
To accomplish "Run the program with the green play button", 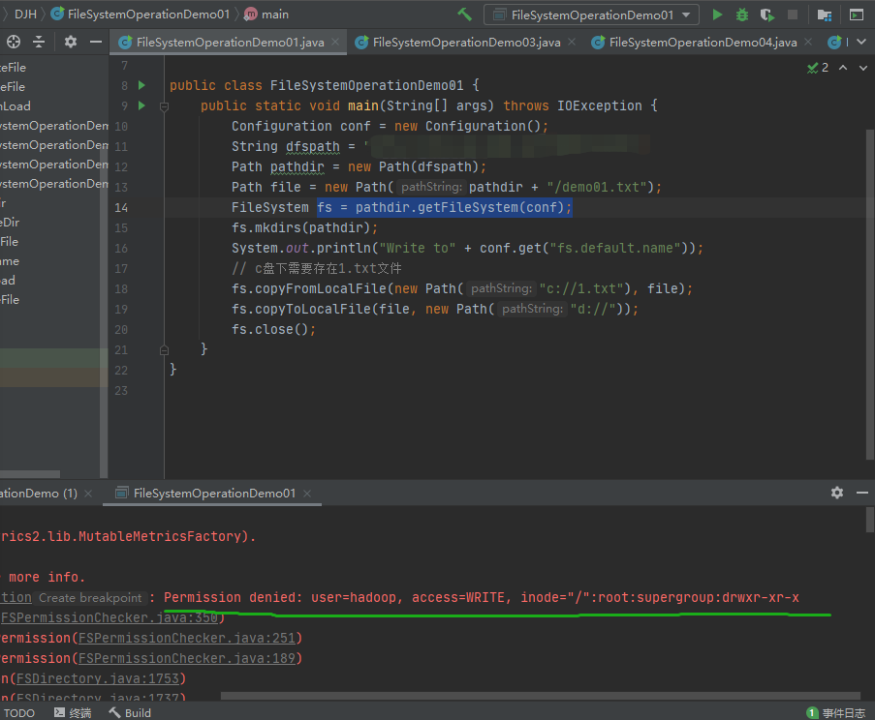I will click(x=717, y=15).
